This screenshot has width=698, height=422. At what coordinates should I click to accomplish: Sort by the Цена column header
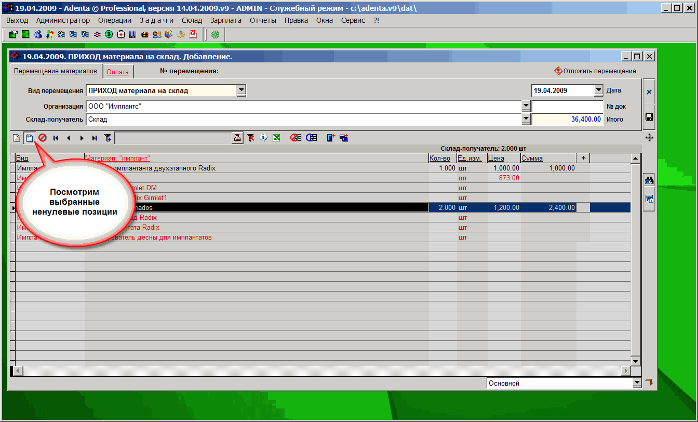pos(496,158)
